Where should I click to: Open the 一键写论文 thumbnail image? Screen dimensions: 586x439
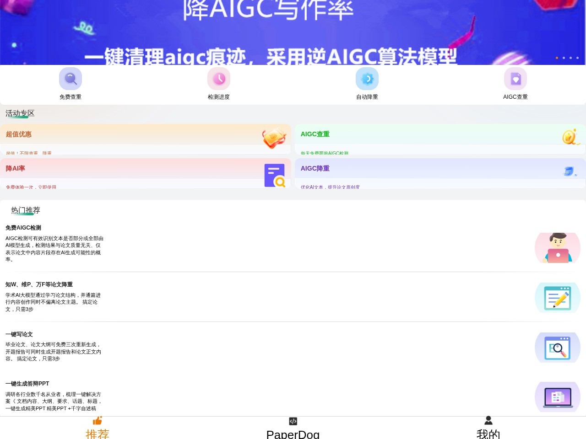coord(557,347)
